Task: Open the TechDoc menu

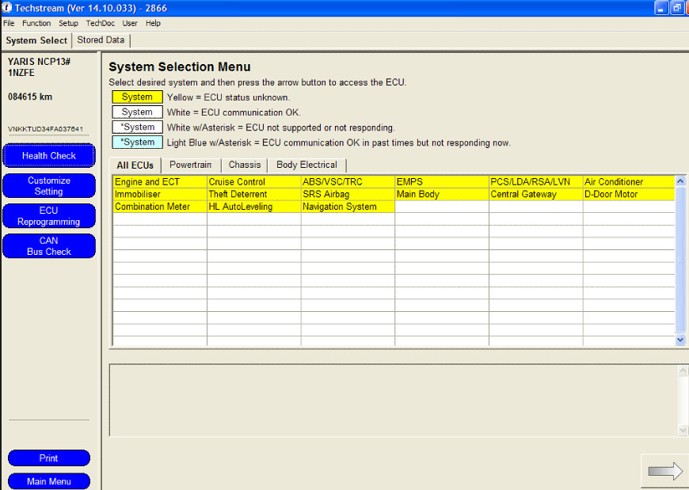Action: (x=101, y=23)
